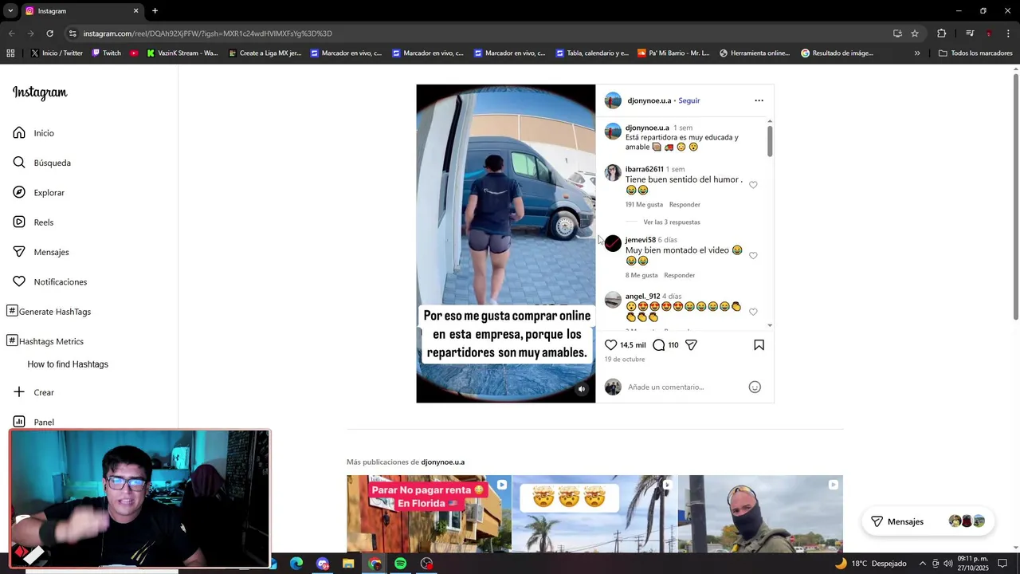Expand Ver las 3 respuestas

pyautogui.click(x=672, y=222)
